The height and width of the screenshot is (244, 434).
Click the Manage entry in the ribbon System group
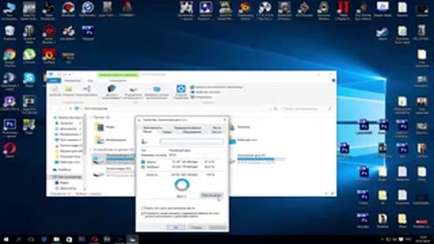click(201, 97)
